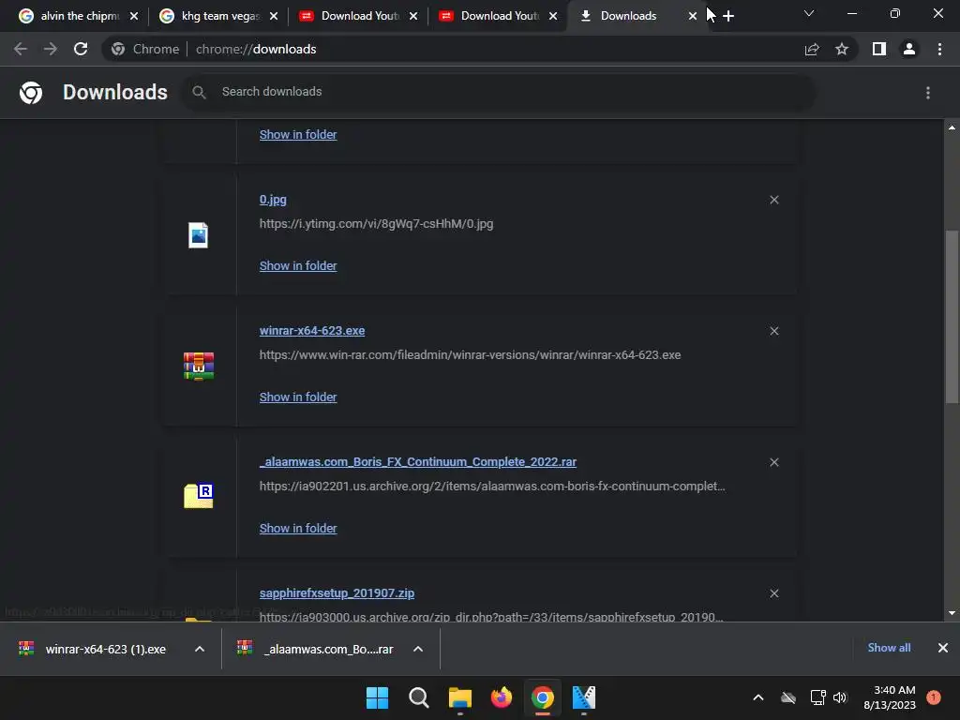Toggle the browser side panel
The image size is (960, 720).
point(879,49)
